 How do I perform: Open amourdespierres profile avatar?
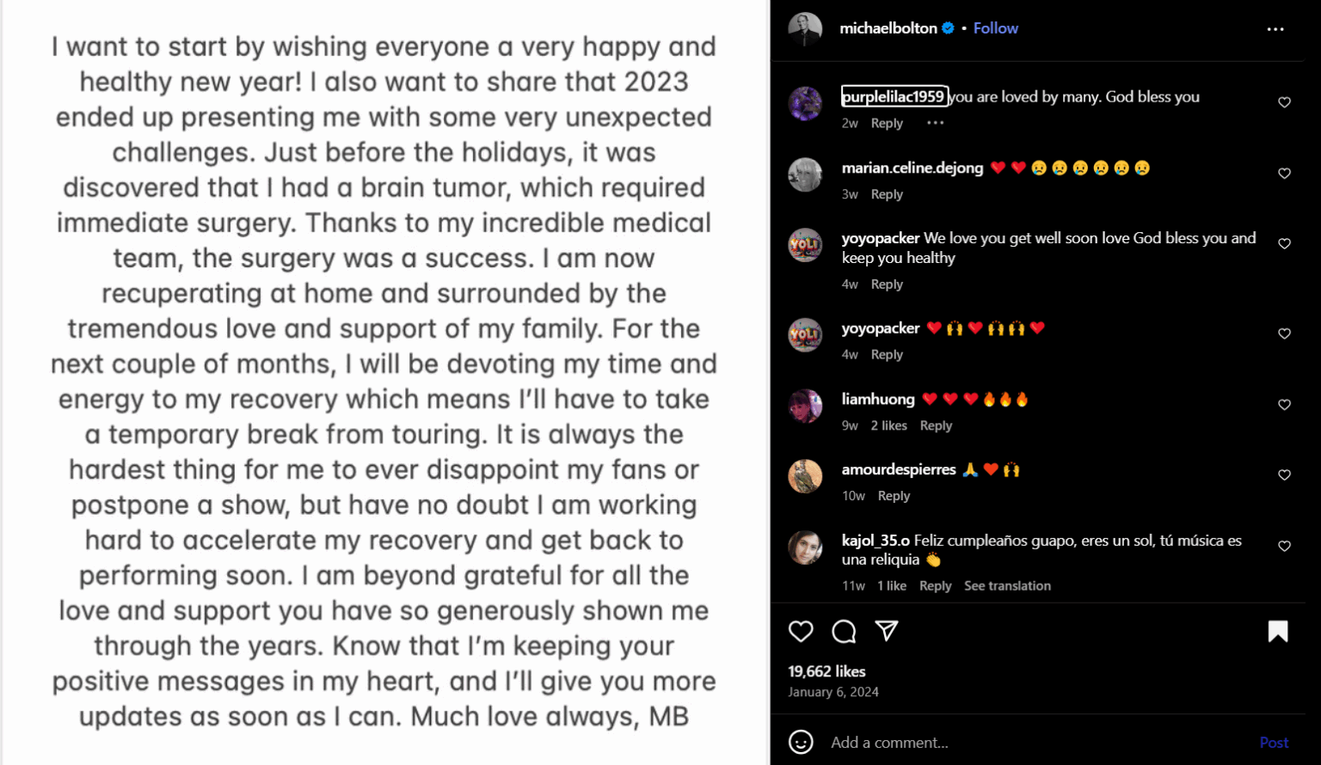805,476
